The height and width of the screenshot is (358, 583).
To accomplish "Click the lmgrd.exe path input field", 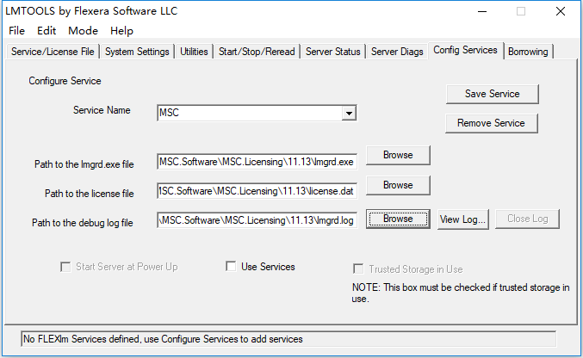I will coord(257,162).
